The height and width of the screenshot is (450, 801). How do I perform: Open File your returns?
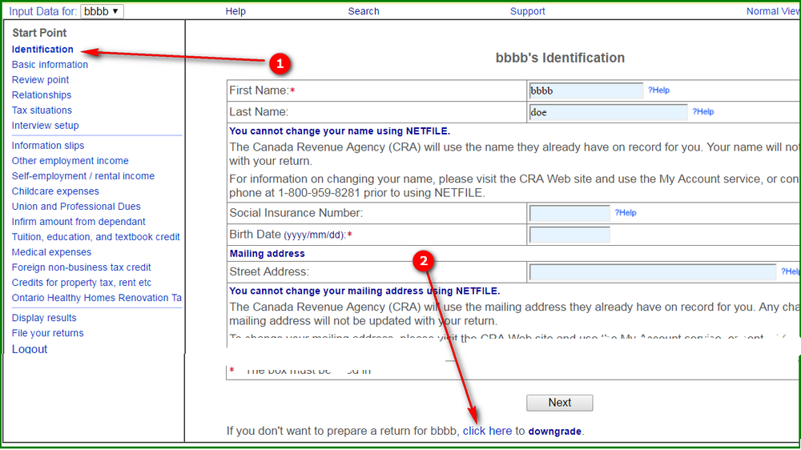(47, 334)
